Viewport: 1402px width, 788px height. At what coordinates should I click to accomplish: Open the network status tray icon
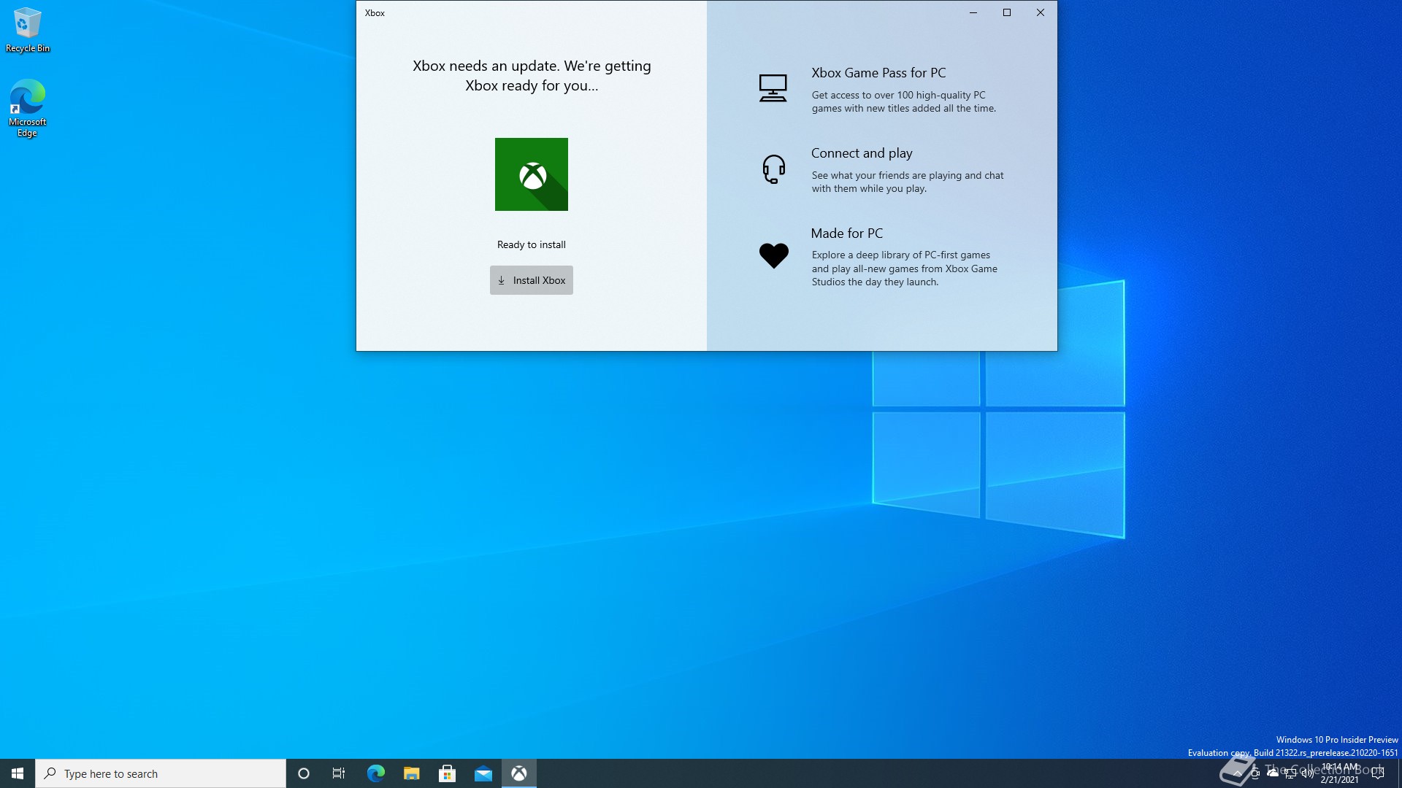(x=1290, y=773)
